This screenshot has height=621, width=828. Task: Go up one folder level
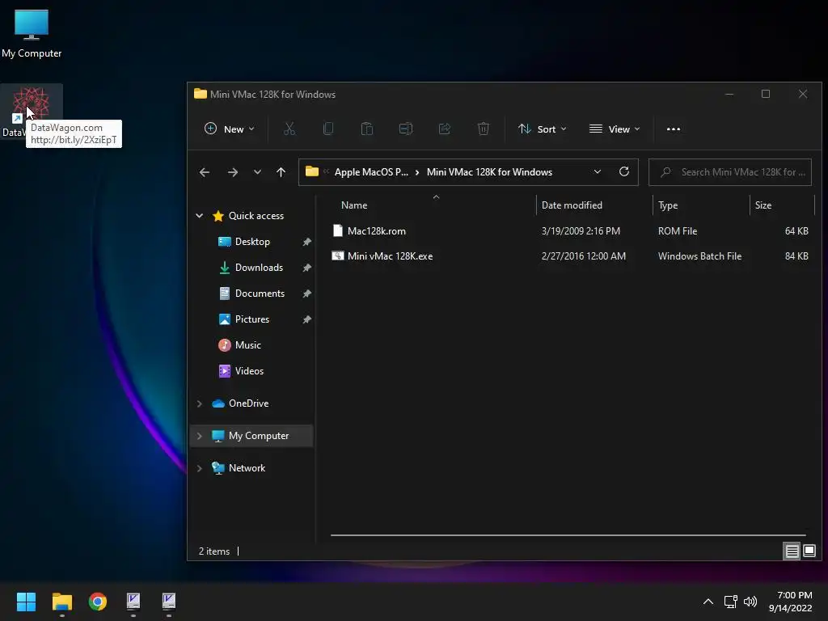[281, 172]
